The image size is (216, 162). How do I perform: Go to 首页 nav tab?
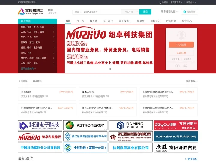click(68, 21)
